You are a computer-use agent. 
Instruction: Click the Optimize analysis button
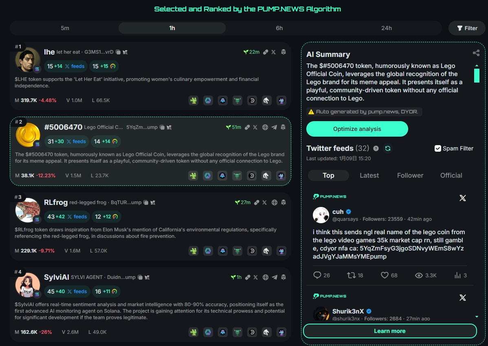click(x=357, y=128)
